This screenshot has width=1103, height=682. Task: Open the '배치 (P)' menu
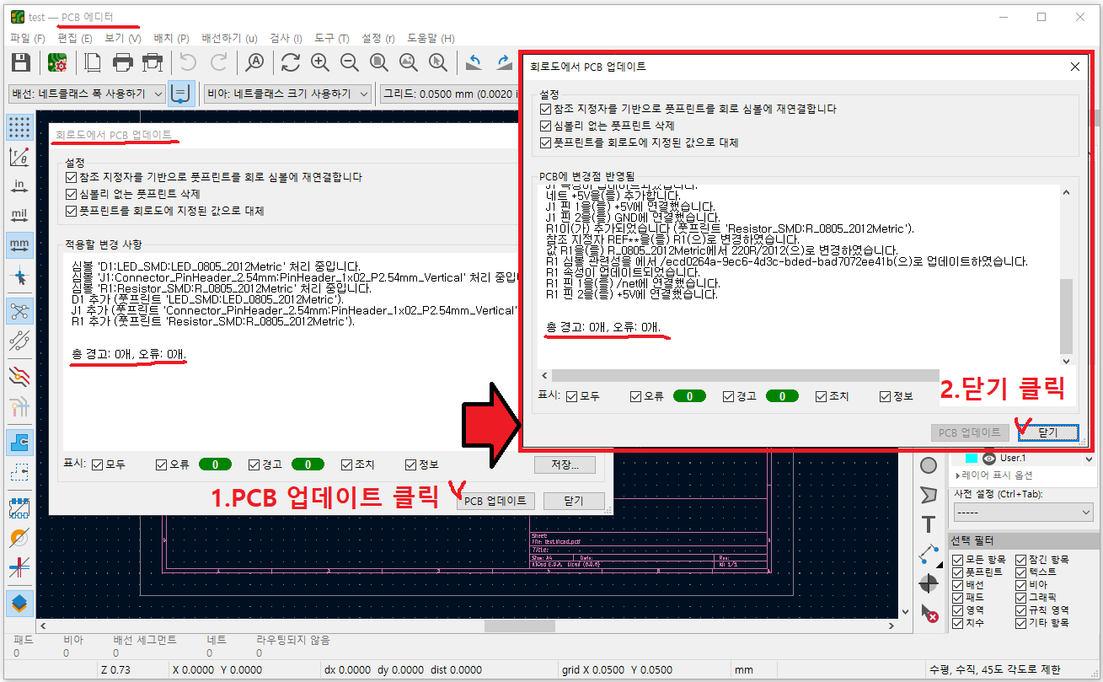[172, 38]
